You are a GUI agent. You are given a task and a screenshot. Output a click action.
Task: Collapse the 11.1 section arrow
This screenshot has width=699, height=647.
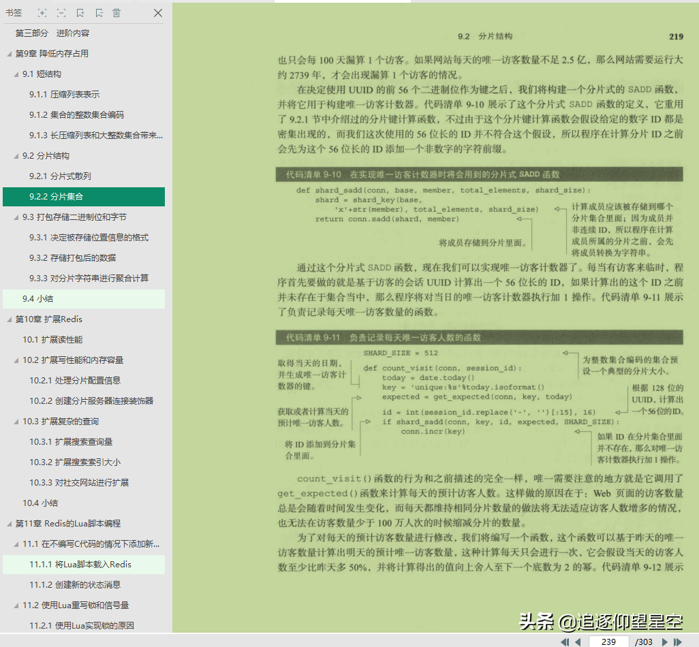coord(16,544)
